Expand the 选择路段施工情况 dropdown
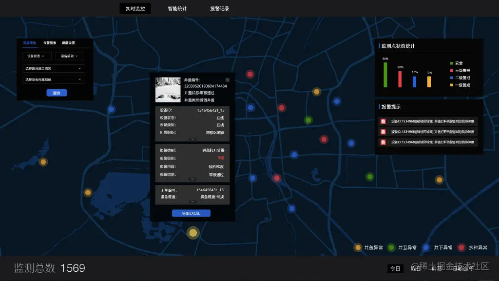The image size is (499, 281). click(x=53, y=68)
